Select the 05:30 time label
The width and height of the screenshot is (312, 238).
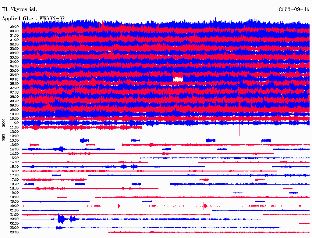point(14,75)
